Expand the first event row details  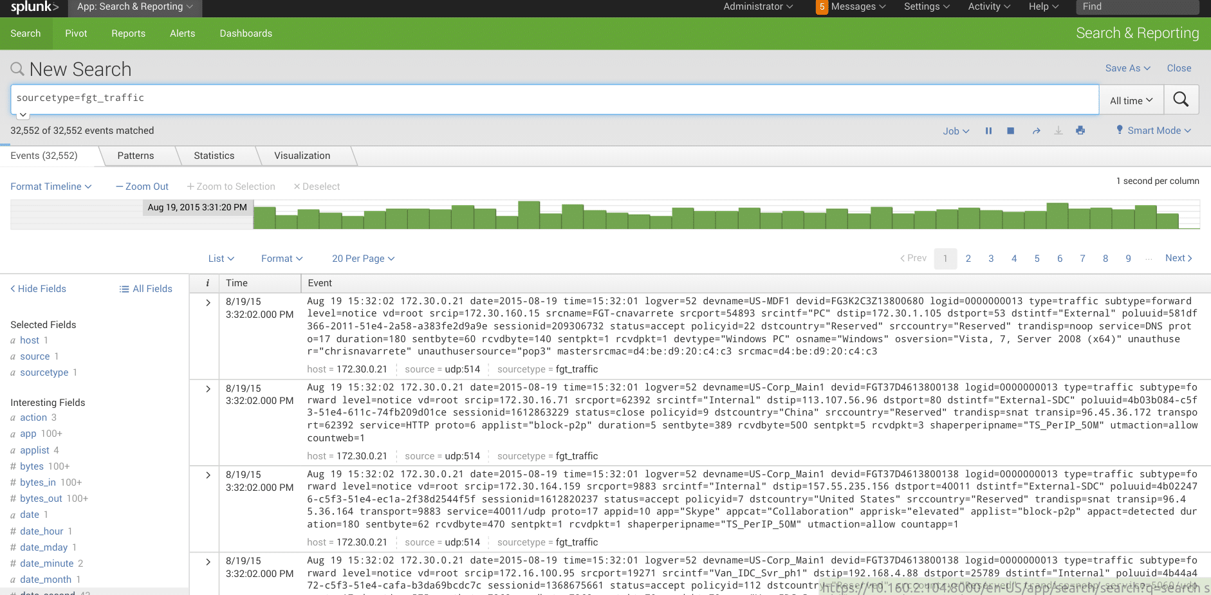[x=208, y=302]
